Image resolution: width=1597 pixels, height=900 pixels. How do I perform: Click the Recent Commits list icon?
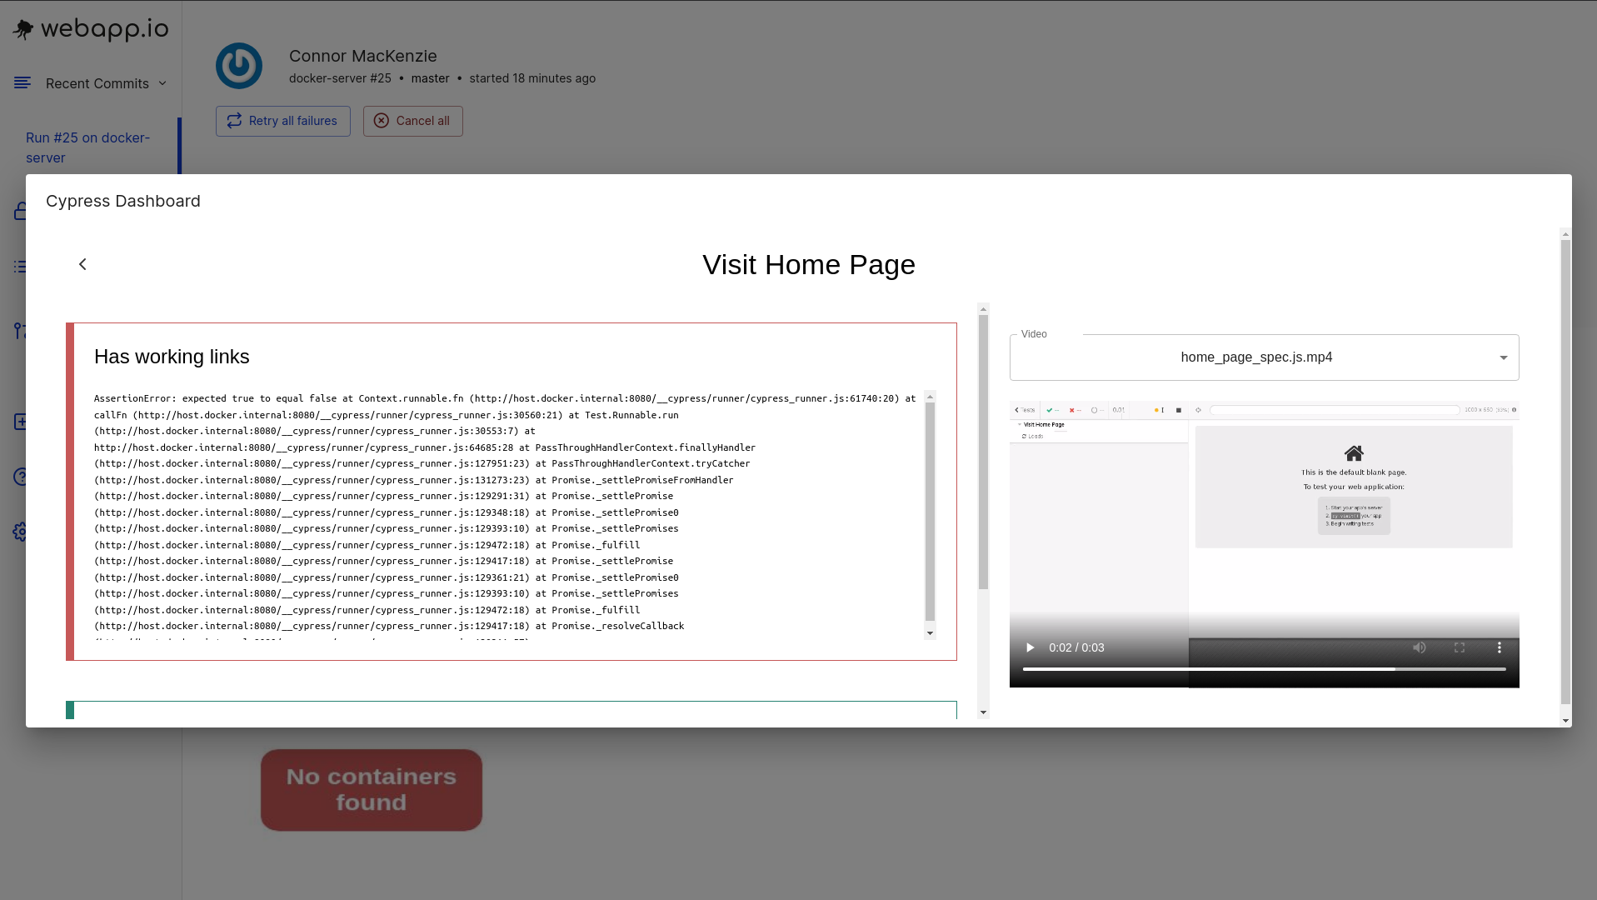click(22, 82)
